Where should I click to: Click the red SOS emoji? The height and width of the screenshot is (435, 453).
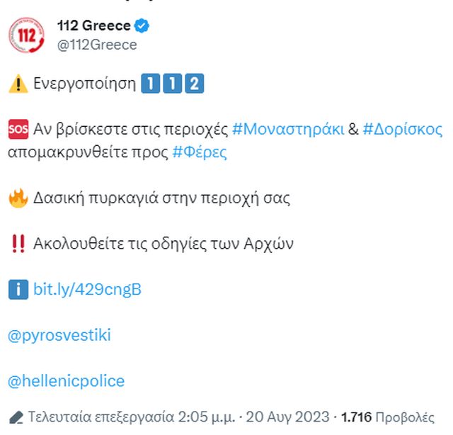[x=18, y=130]
